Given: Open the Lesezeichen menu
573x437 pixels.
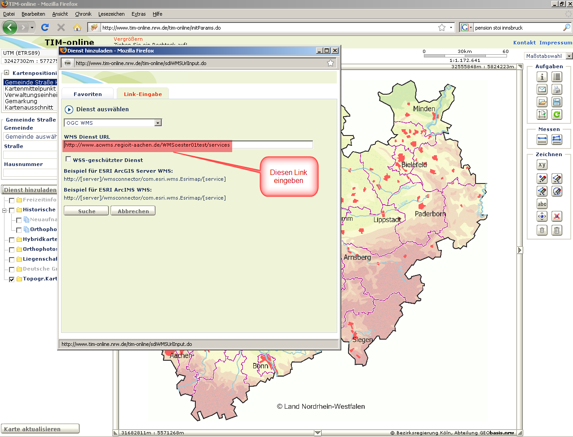Looking at the screenshot, I should [x=111, y=14].
